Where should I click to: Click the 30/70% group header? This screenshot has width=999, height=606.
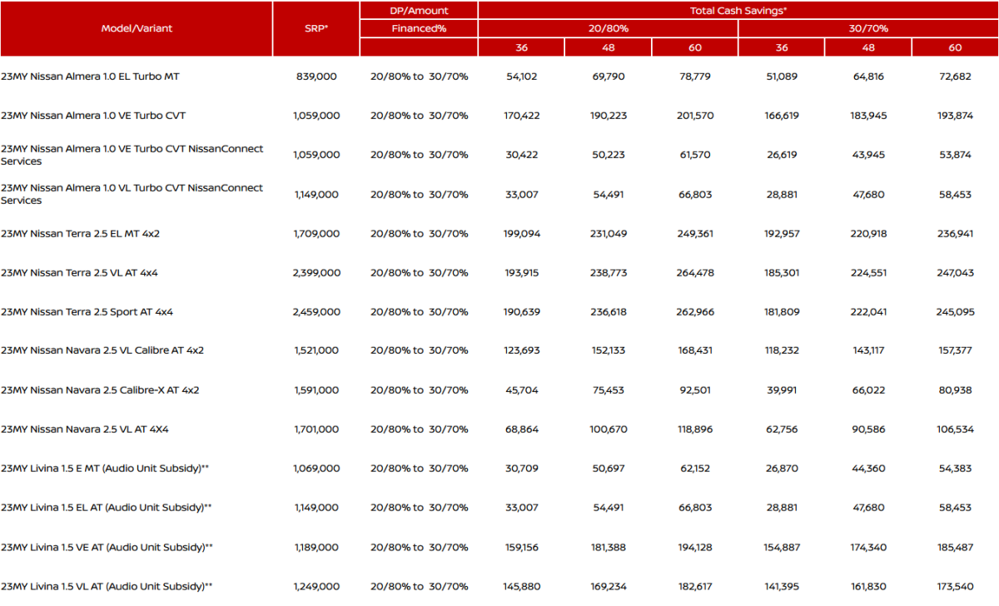(x=868, y=28)
